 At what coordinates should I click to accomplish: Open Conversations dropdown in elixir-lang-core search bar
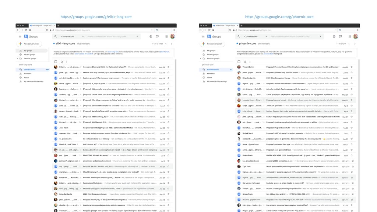pos(72,36)
